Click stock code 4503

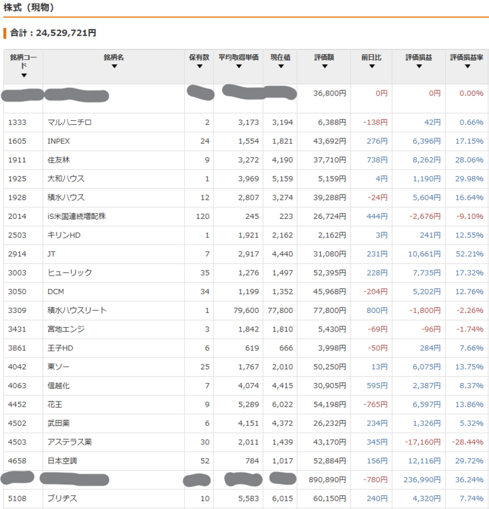pos(17,442)
